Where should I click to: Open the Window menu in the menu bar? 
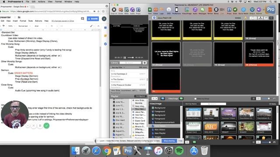point(68,2)
